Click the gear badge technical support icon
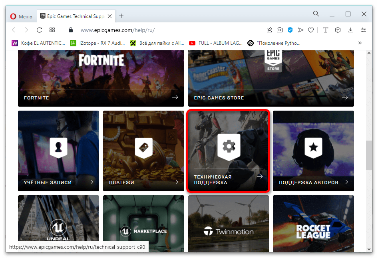Screen dimensions: 378x258 229,147
